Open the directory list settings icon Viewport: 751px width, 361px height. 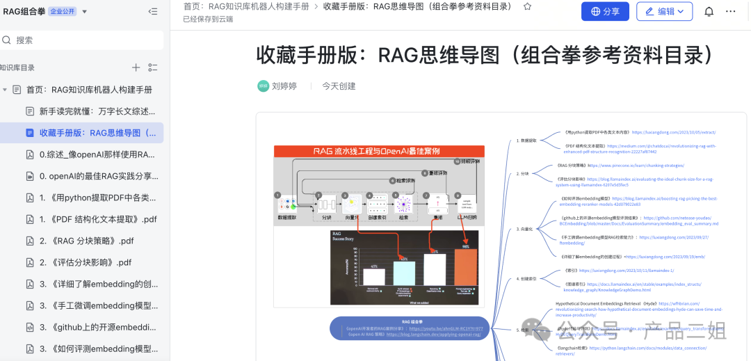point(153,67)
